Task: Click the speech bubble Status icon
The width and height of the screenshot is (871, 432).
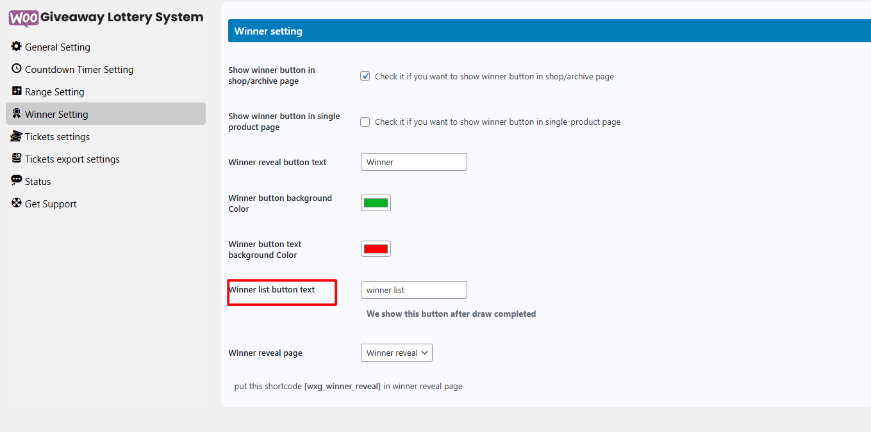Action: point(17,181)
